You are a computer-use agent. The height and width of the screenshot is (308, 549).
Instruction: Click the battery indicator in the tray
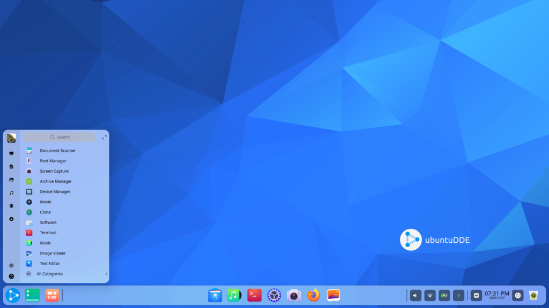click(443, 295)
